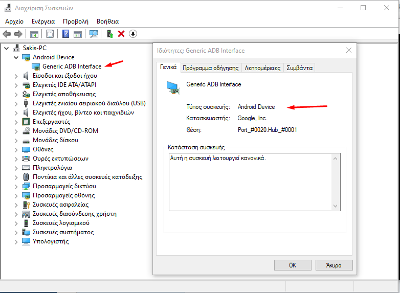Open the Προβολή menu
This screenshot has width=400, height=293.
(x=76, y=21)
